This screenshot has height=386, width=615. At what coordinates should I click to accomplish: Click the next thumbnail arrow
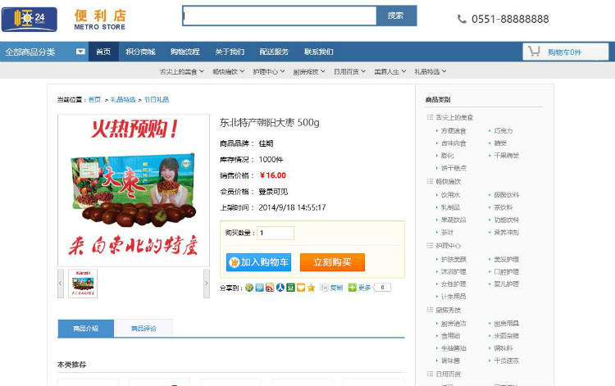click(x=207, y=284)
